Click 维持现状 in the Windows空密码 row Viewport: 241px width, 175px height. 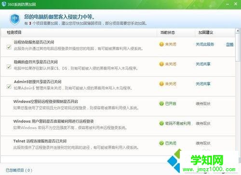point(203,103)
